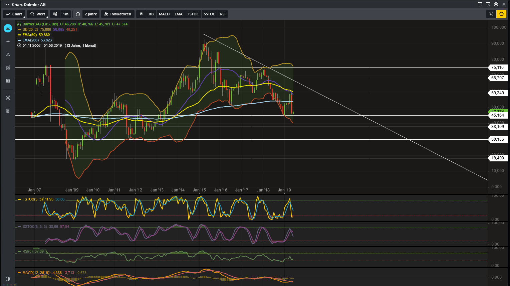The height and width of the screenshot is (286, 510).
Task: Open the trend line drawing tools
Action: click(x=8, y=68)
